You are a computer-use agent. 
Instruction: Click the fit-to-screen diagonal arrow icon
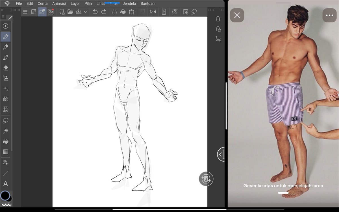(x=34, y=12)
